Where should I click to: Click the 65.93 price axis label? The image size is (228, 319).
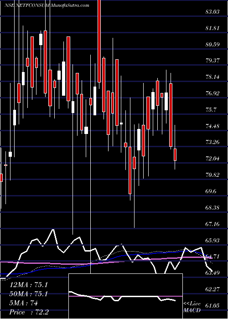212,241
